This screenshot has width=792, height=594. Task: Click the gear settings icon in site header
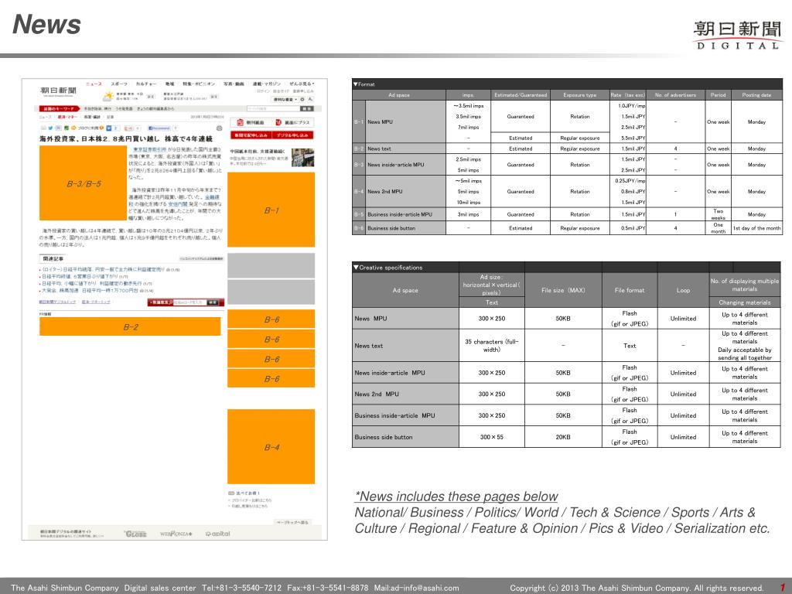[302, 100]
